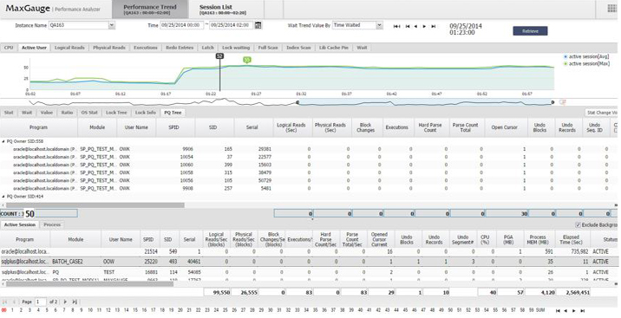Click the Retrieve button

click(530, 31)
